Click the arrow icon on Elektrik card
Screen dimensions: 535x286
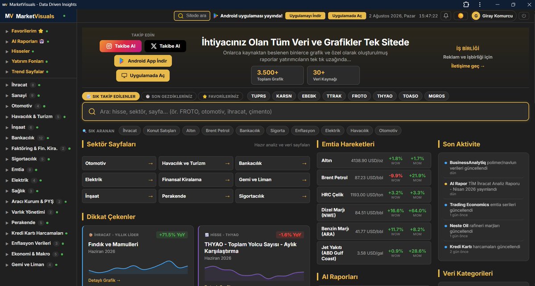[x=151, y=179]
